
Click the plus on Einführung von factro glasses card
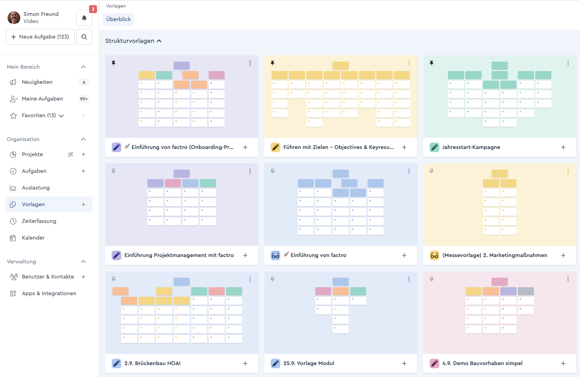click(x=404, y=255)
